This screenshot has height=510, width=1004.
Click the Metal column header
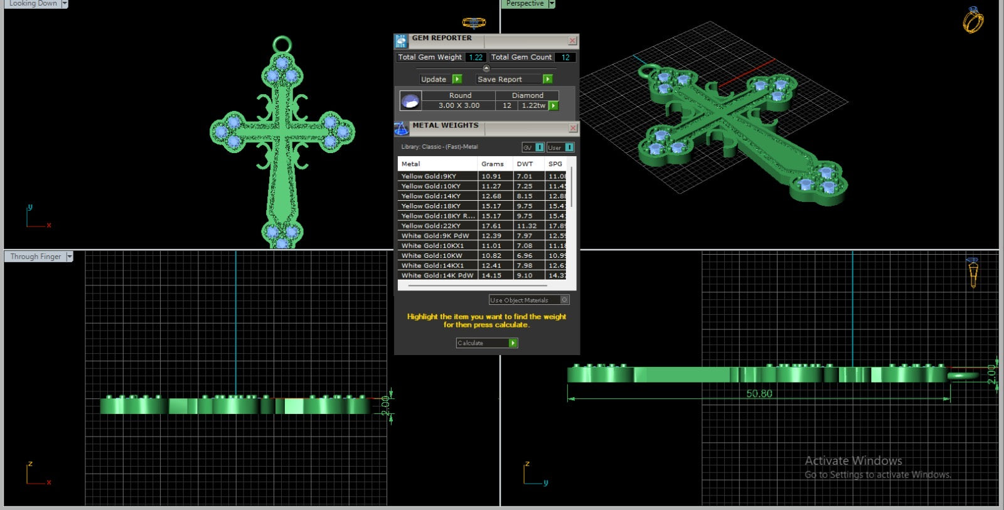pos(437,164)
